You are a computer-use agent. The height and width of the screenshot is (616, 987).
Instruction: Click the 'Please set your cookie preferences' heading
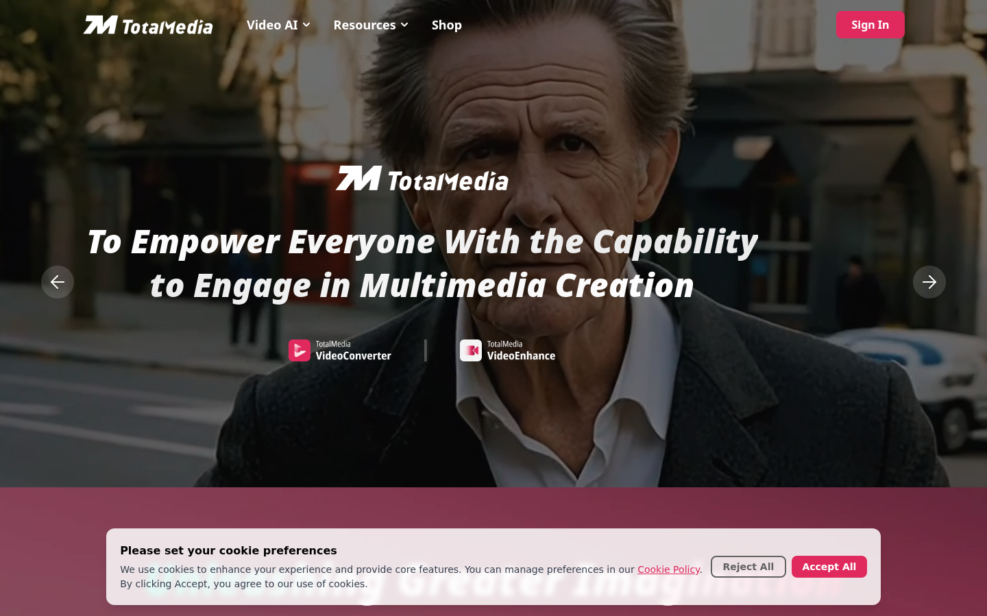228,550
